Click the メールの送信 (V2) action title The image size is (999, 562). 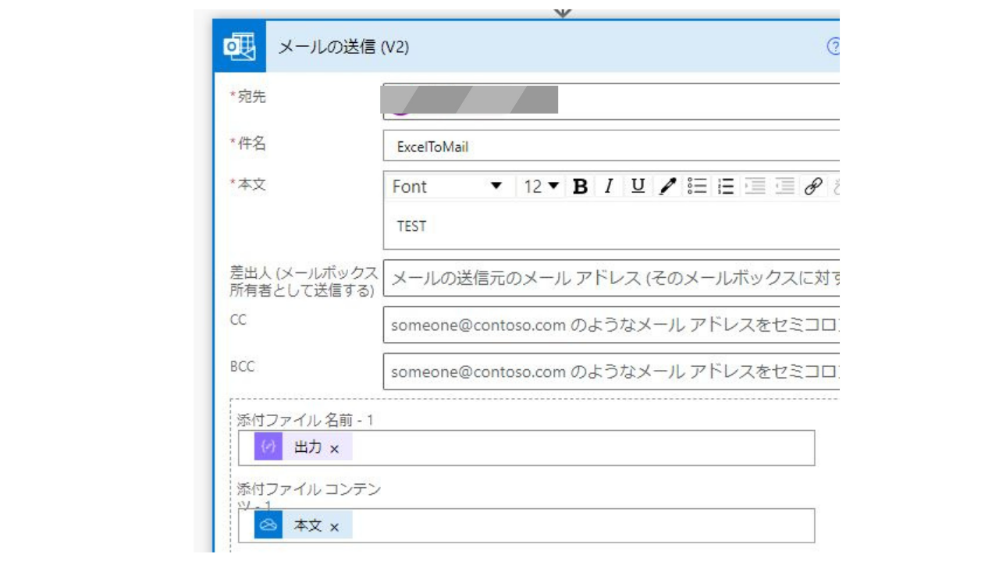[343, 48]
